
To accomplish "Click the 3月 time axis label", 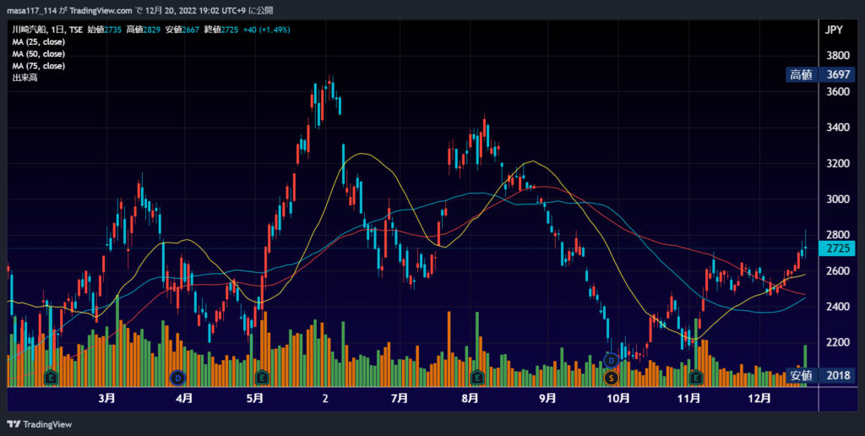I will tap(107, 398).
